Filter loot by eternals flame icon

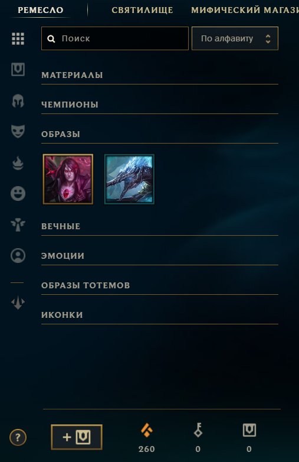coord(18,163)
